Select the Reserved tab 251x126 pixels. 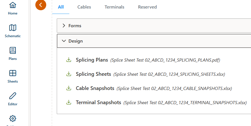click(147, 7)
